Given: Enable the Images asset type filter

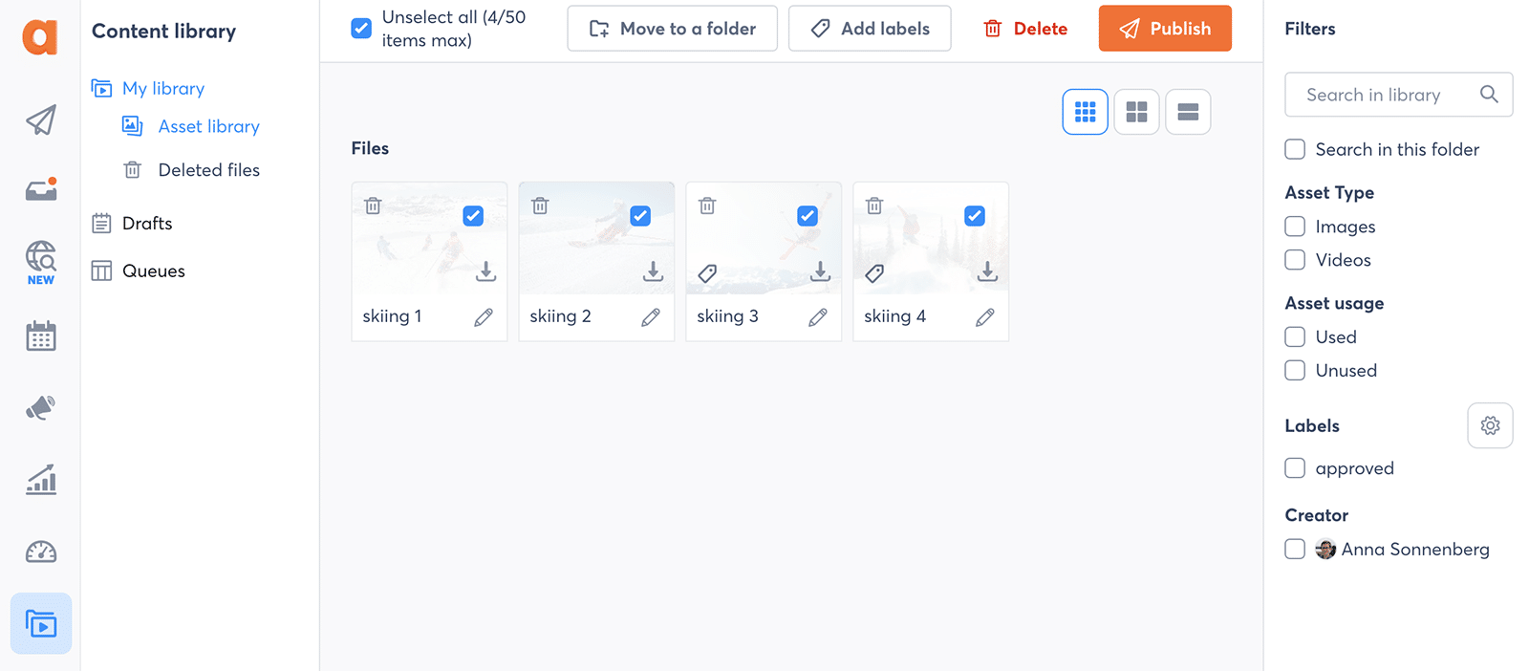Looking at the screenshot, I should click(x=1295, y=227).
